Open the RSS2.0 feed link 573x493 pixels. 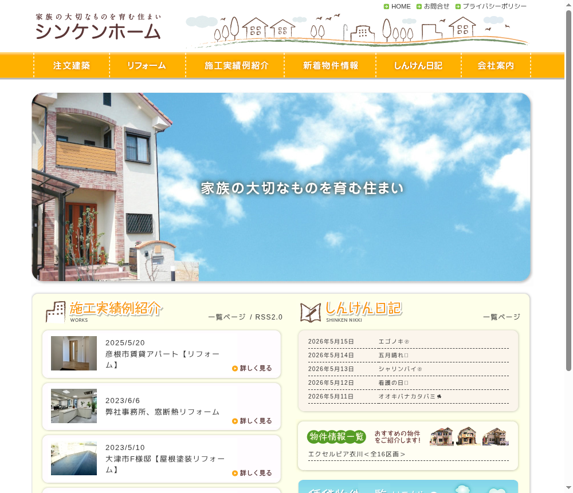269,317
